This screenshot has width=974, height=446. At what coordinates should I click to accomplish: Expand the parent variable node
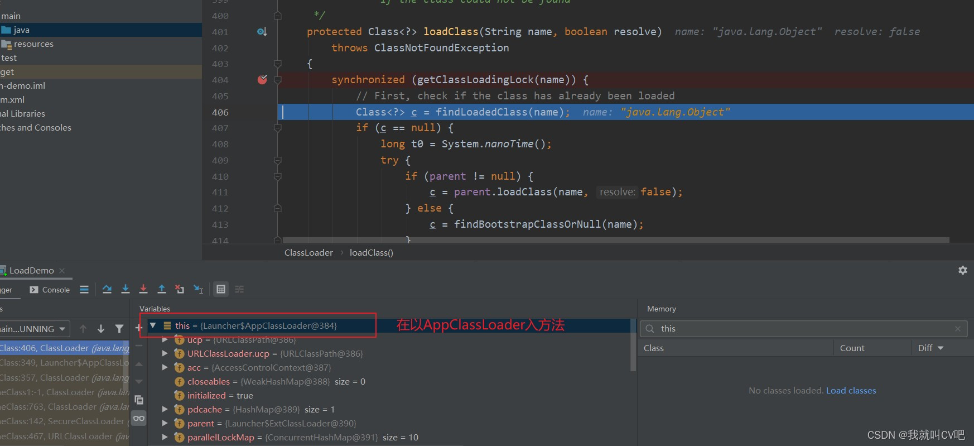click(165, 423)
